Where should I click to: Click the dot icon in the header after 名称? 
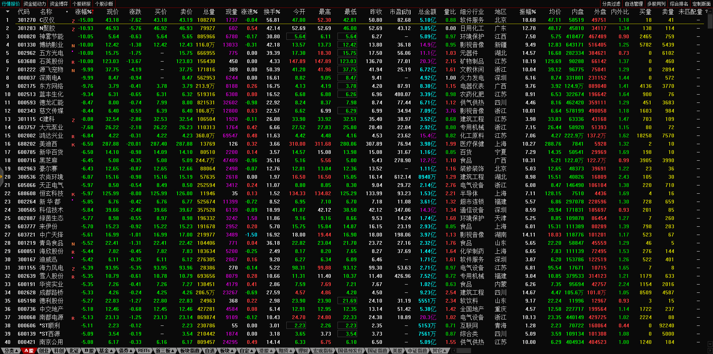pyautogui.click(x=67, y=12)
